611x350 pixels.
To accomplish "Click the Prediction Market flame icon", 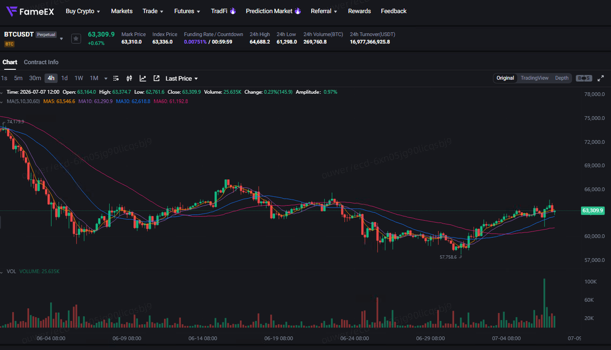I will coord(298,11).
